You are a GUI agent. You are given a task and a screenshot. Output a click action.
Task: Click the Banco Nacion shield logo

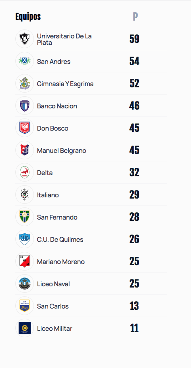25,106
